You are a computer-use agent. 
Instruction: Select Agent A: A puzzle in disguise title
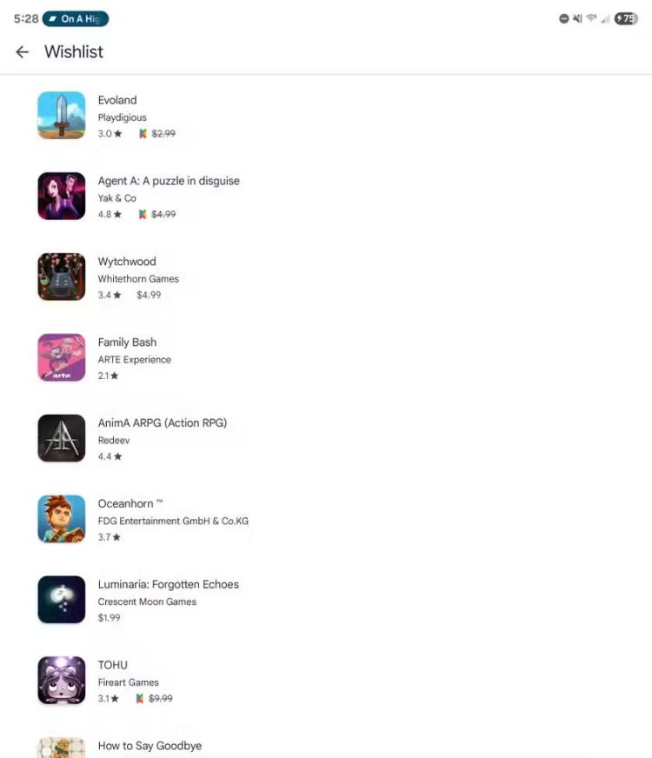tap(169, 181)
